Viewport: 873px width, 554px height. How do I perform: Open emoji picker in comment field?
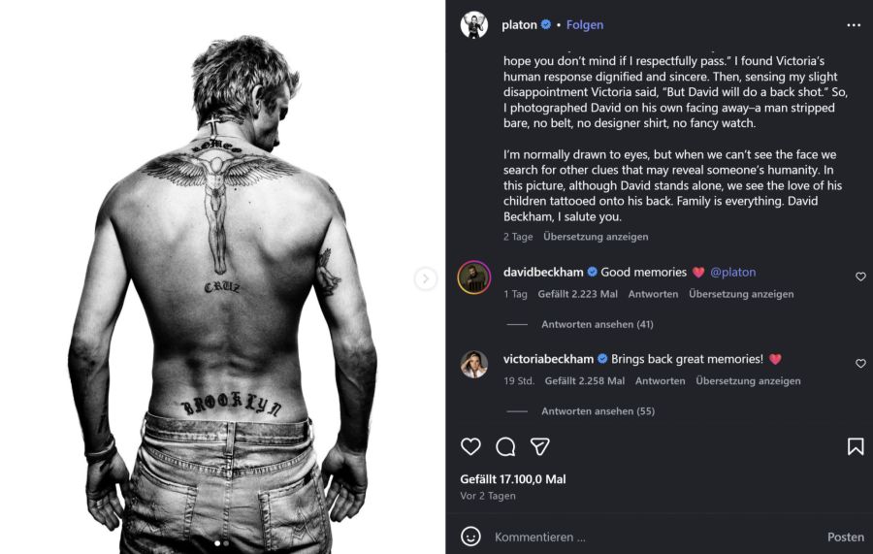pyautogui.click(x=470, y=537)
